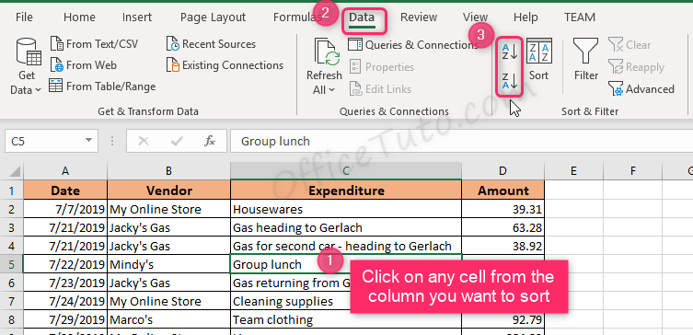Clear the applied filter
Viewport: 693px width, 335px height.
629,45
